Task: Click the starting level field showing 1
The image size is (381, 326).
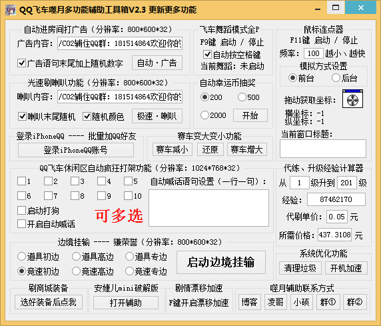Action: tap(299, 183)
